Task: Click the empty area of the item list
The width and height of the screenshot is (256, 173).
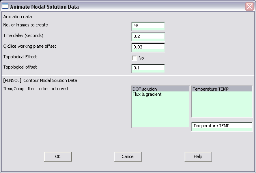Action: tap(161, 112)
